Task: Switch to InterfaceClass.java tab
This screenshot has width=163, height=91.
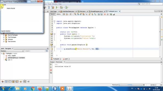Action: (x=68, y=11)
